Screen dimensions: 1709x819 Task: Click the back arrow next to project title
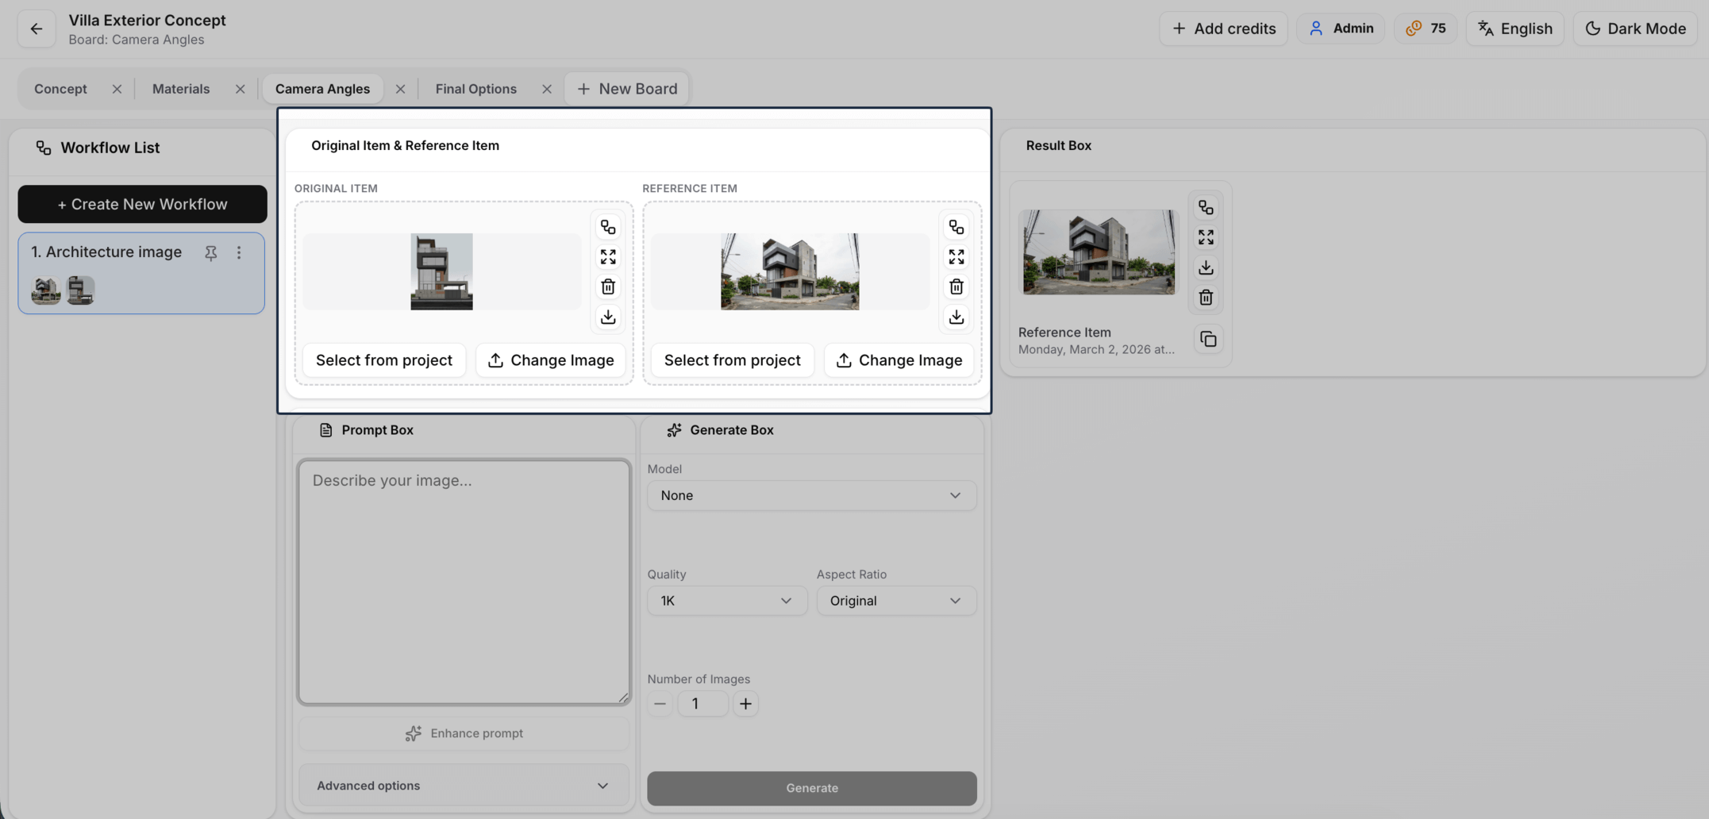point(37,29)
